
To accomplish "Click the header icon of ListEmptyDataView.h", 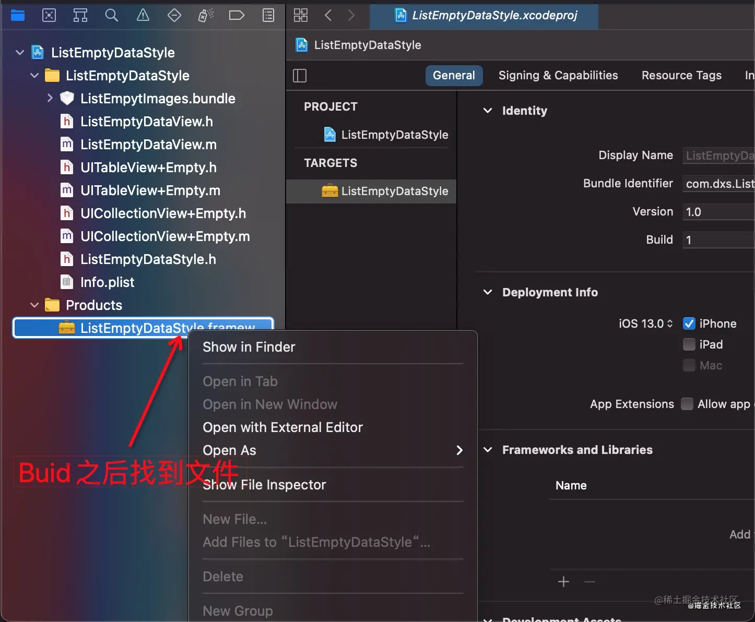I will point(67,122).
